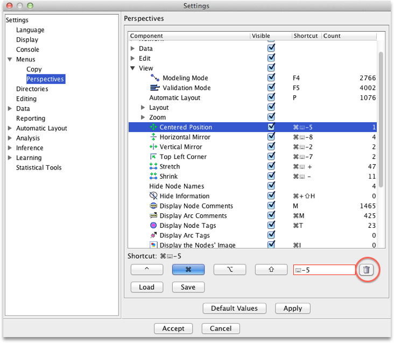Expand the Learning settings category
The image size is (394, 343).
pos(10,158)
